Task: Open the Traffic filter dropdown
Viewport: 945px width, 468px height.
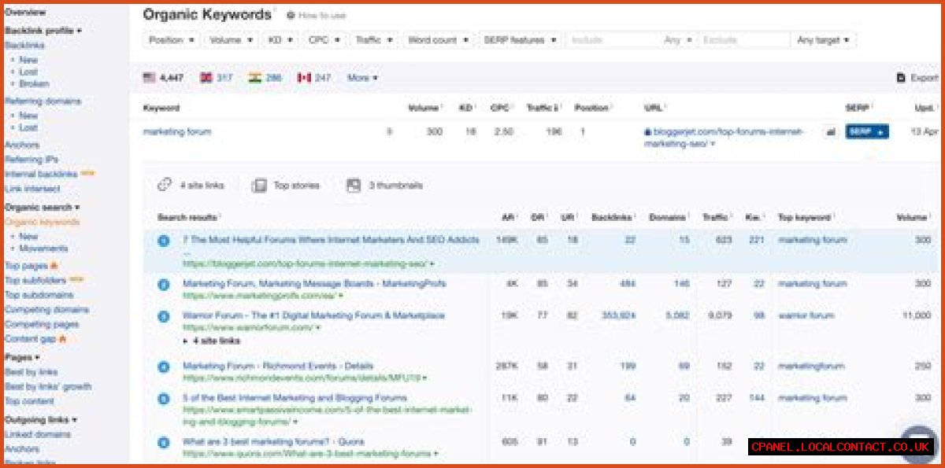Action: click(x=372, y=39)
